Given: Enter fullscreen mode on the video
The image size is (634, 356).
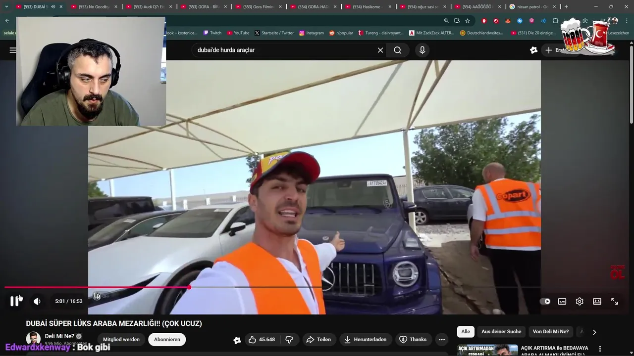Looking at the screenshot, I should [x=615, y=301].
